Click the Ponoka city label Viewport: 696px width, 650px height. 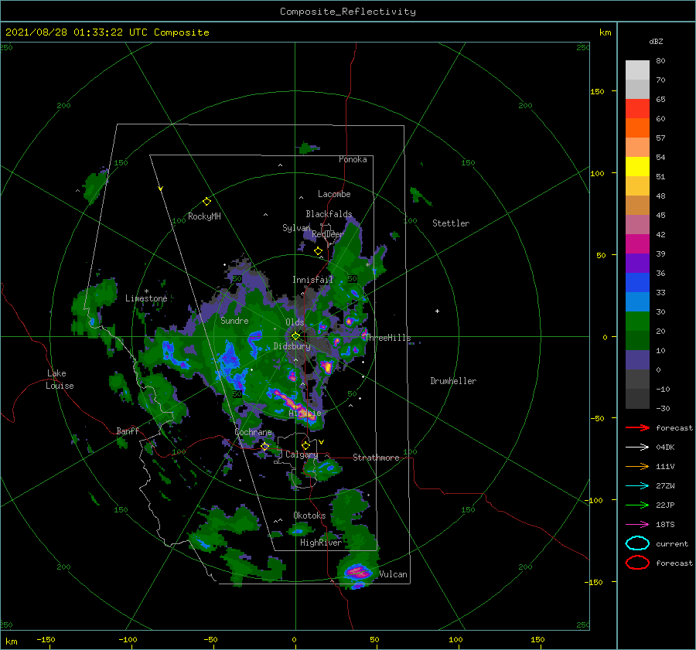tap(353, 159)
